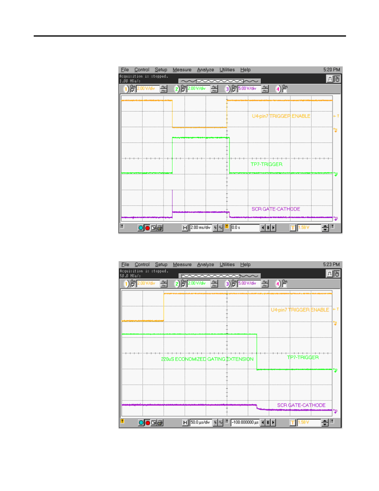Click the 1.58 V trigger level field in the top scope
This screenshot has width=379, height=491.
[x=309, y=228]
